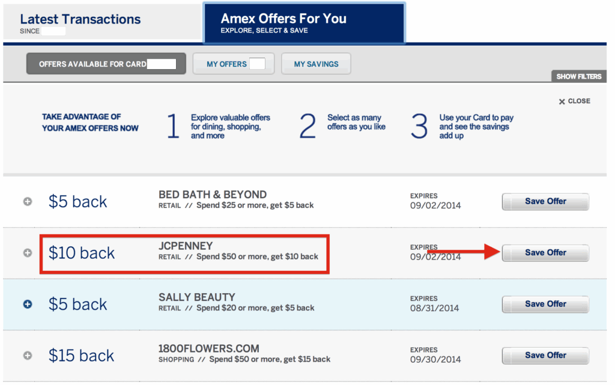Select Offers Available For Card tab
The width and height of the screenshot is (615, 385).
tap(106, 64)
